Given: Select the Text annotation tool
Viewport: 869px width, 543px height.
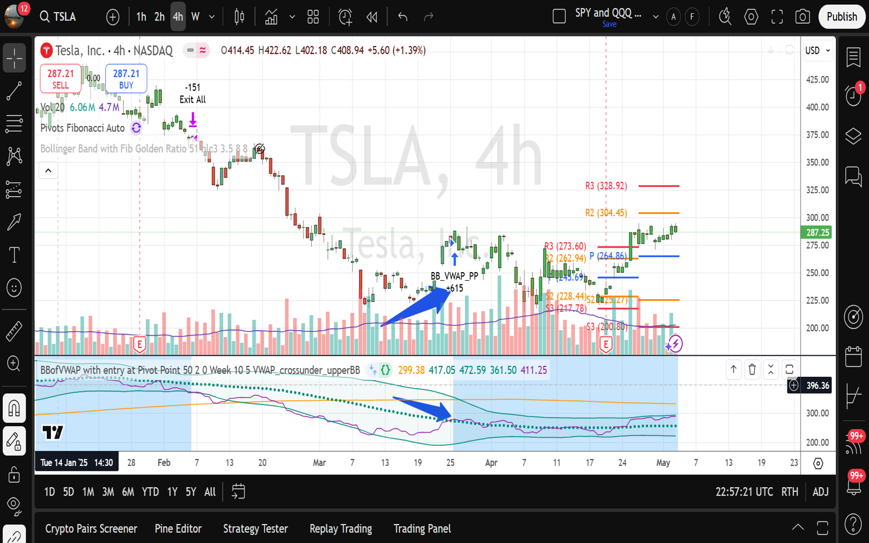Looking at the screenshot, I should click(x=14, y=255).
